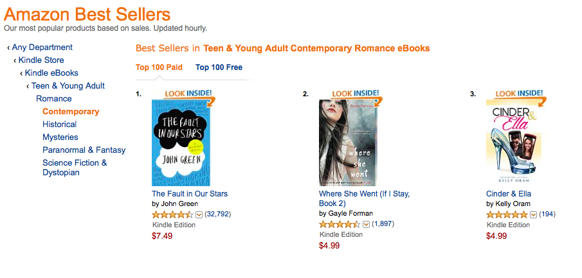Select Paranormal & Fantasy category
The width and height of the screenshot is (582, 278).
pos(84,150)
